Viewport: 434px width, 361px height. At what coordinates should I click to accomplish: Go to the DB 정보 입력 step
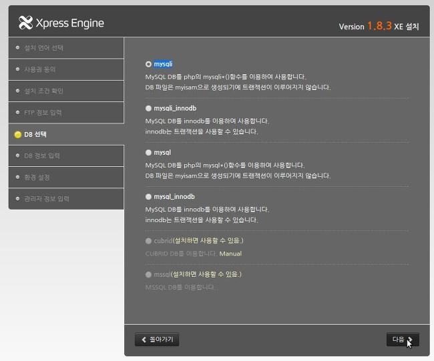click(x=66, y=155)
